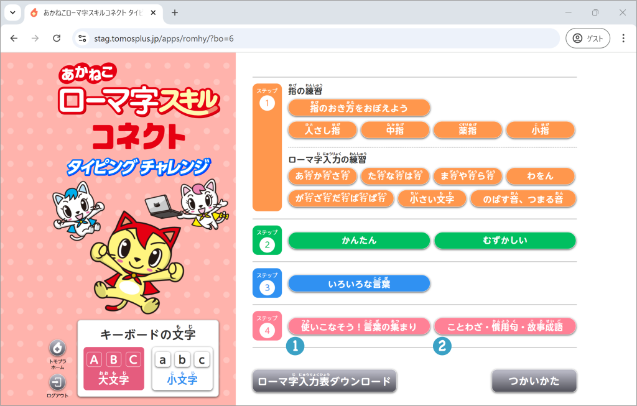Image resolution: width=637 pixels, height=406 pixels.
Task: Start the 小指 practice
Action: click(541, 130)
